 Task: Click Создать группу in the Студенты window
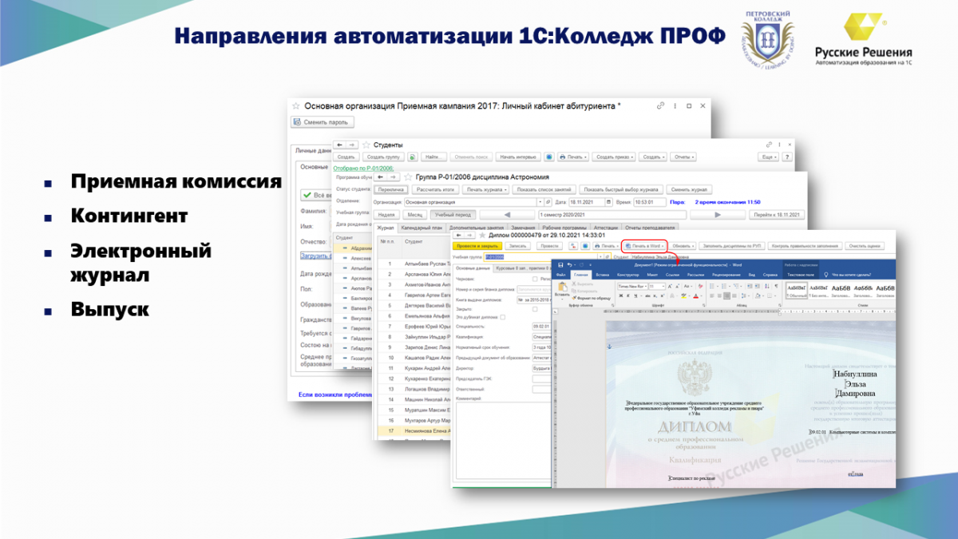point(383,157)
